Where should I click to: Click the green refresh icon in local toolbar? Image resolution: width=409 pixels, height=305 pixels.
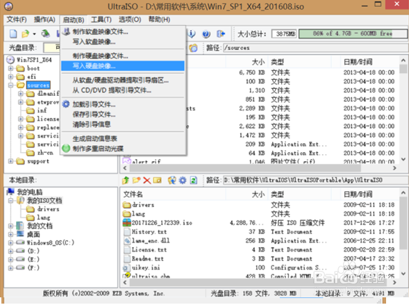(x=194, y=180)
